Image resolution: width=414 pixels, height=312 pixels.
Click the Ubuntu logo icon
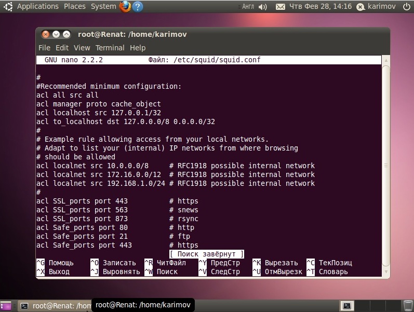pos(8,6)
